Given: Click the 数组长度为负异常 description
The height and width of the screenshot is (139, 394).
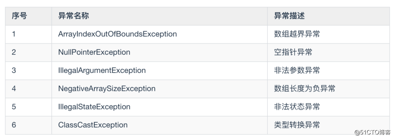Looking at the screenshot, I should click(x=305, y=89).
